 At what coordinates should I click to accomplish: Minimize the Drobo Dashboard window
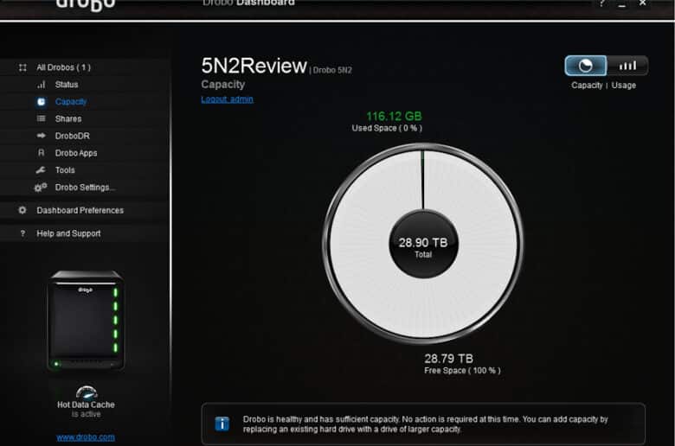pyautogui.click(x=621, y=4)
